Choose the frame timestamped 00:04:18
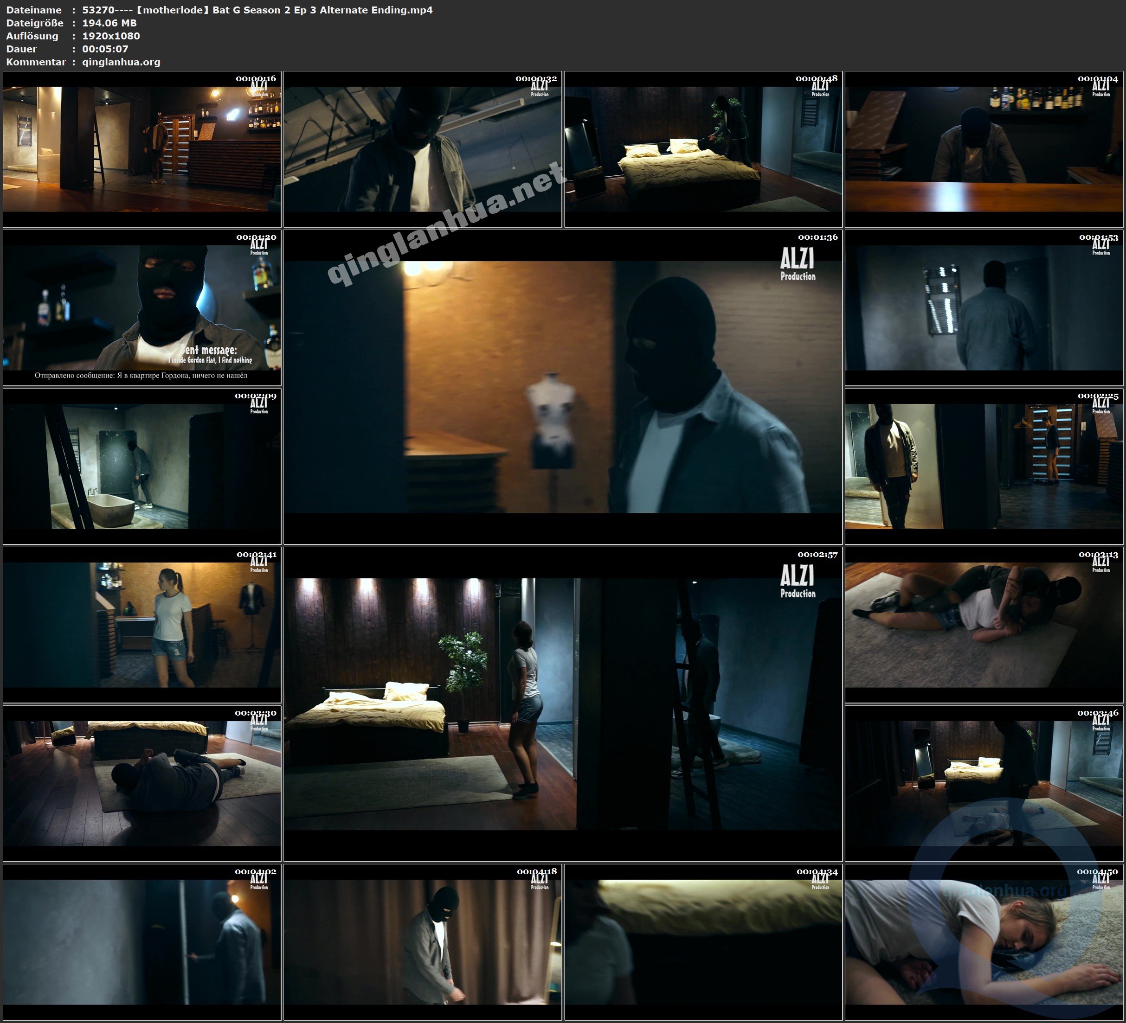 [423, 942]
